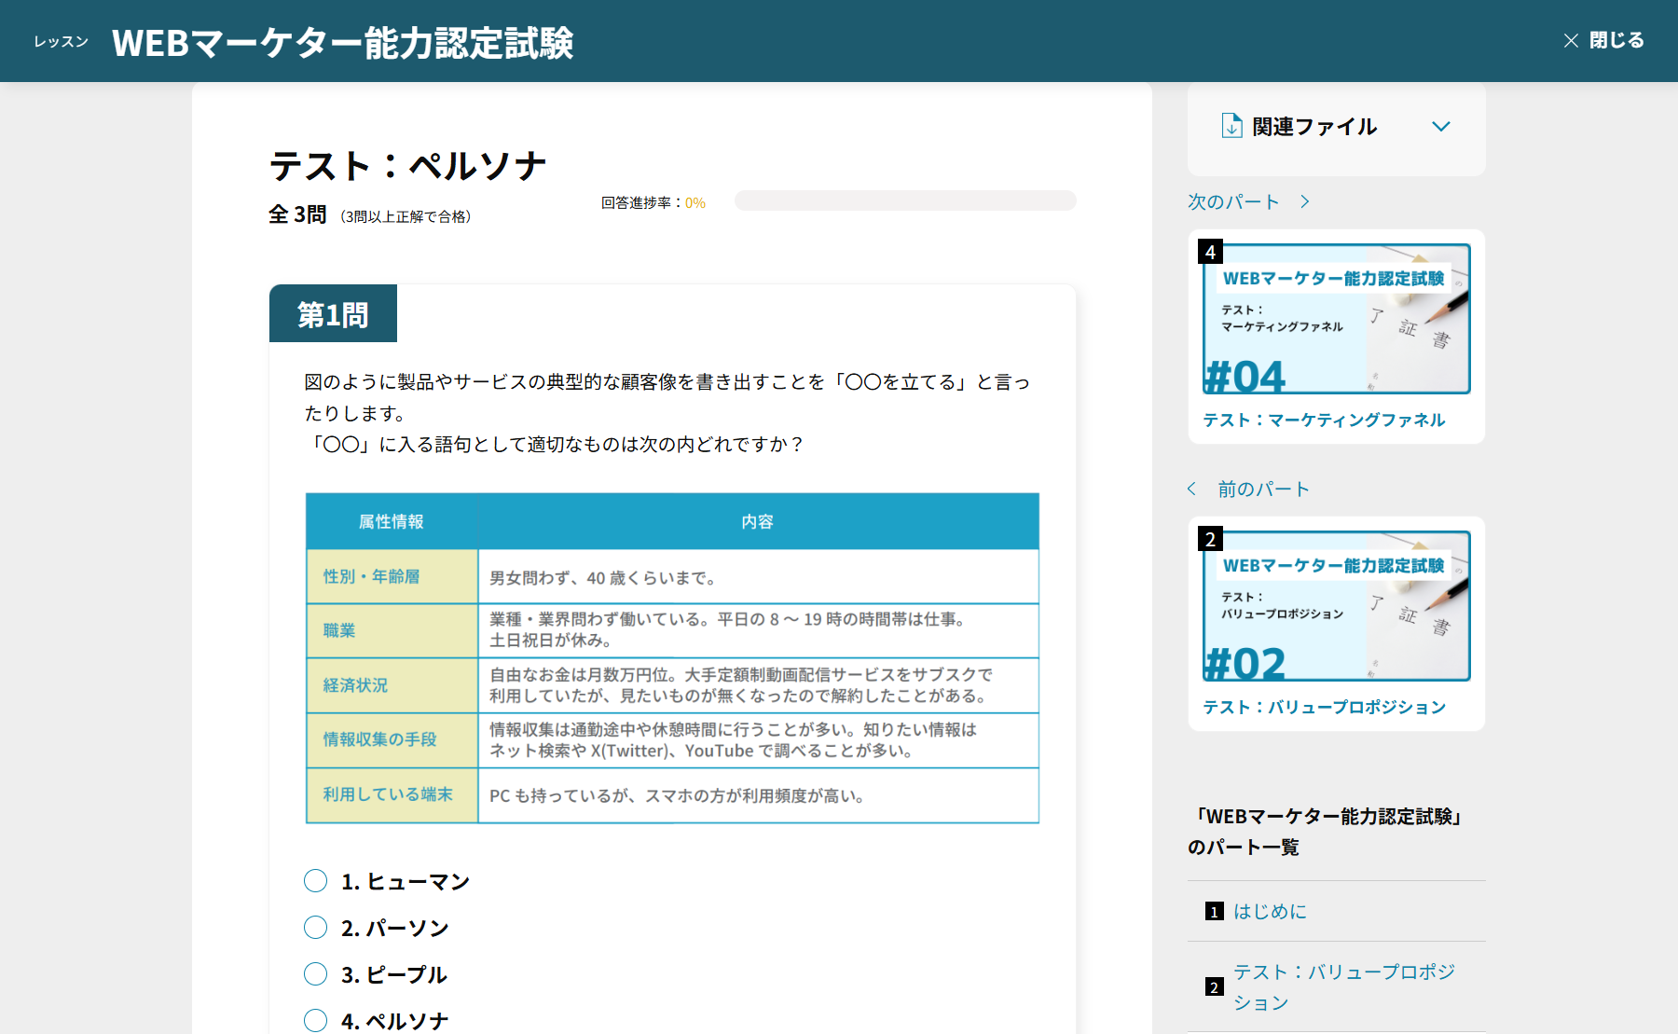Click the レッスン label in the header
1678x1034 pixels.
pyautogui.click(x=59, y=41)
